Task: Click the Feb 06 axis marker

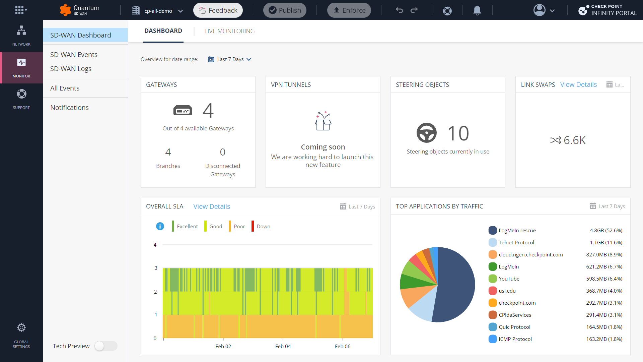Action: 343,346
